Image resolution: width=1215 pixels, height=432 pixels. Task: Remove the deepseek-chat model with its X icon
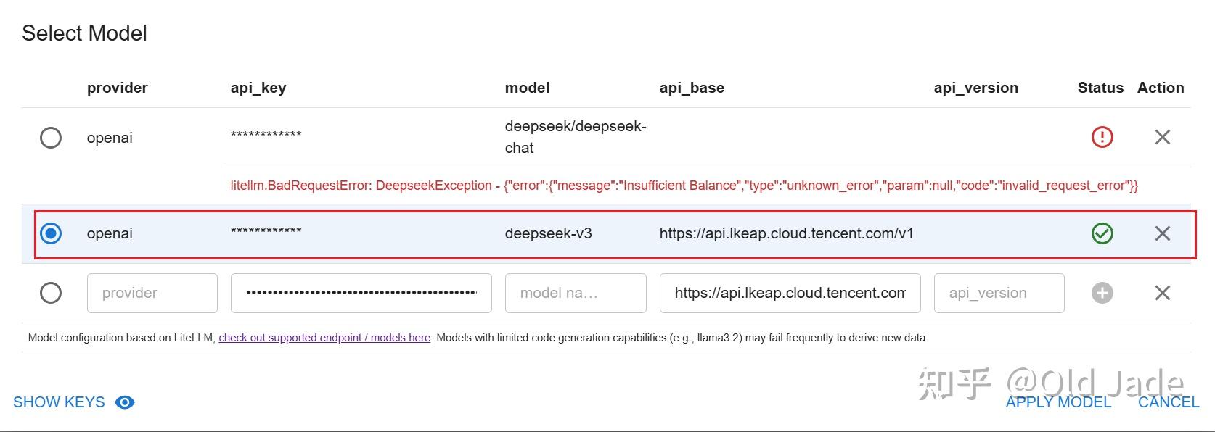[1162, 137]
